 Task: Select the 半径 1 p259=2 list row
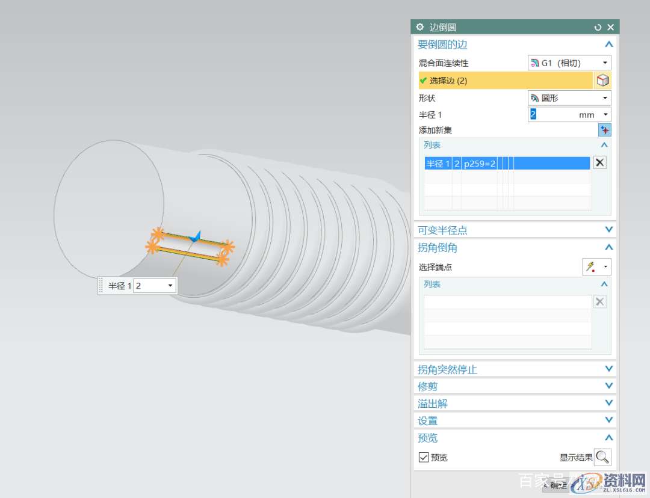pyautogui.click(x=507, y=163)
